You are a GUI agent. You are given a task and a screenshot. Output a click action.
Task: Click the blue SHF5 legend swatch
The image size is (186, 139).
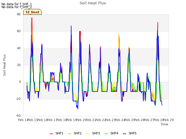pos(124,134)
